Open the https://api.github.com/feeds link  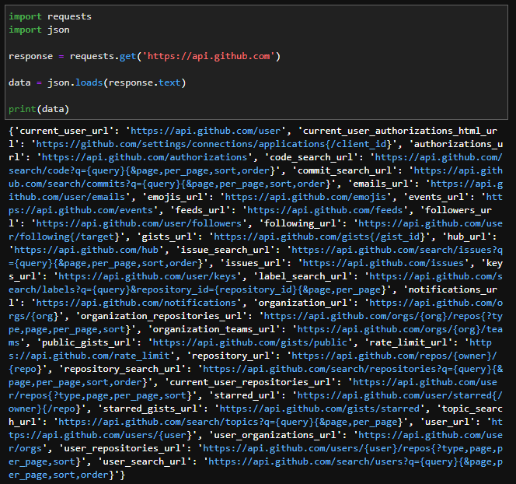(x=325, y=210)
